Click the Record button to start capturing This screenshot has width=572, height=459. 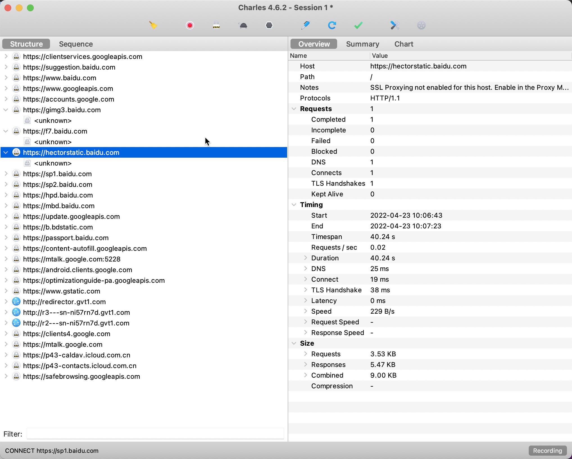tap(190, 25)
